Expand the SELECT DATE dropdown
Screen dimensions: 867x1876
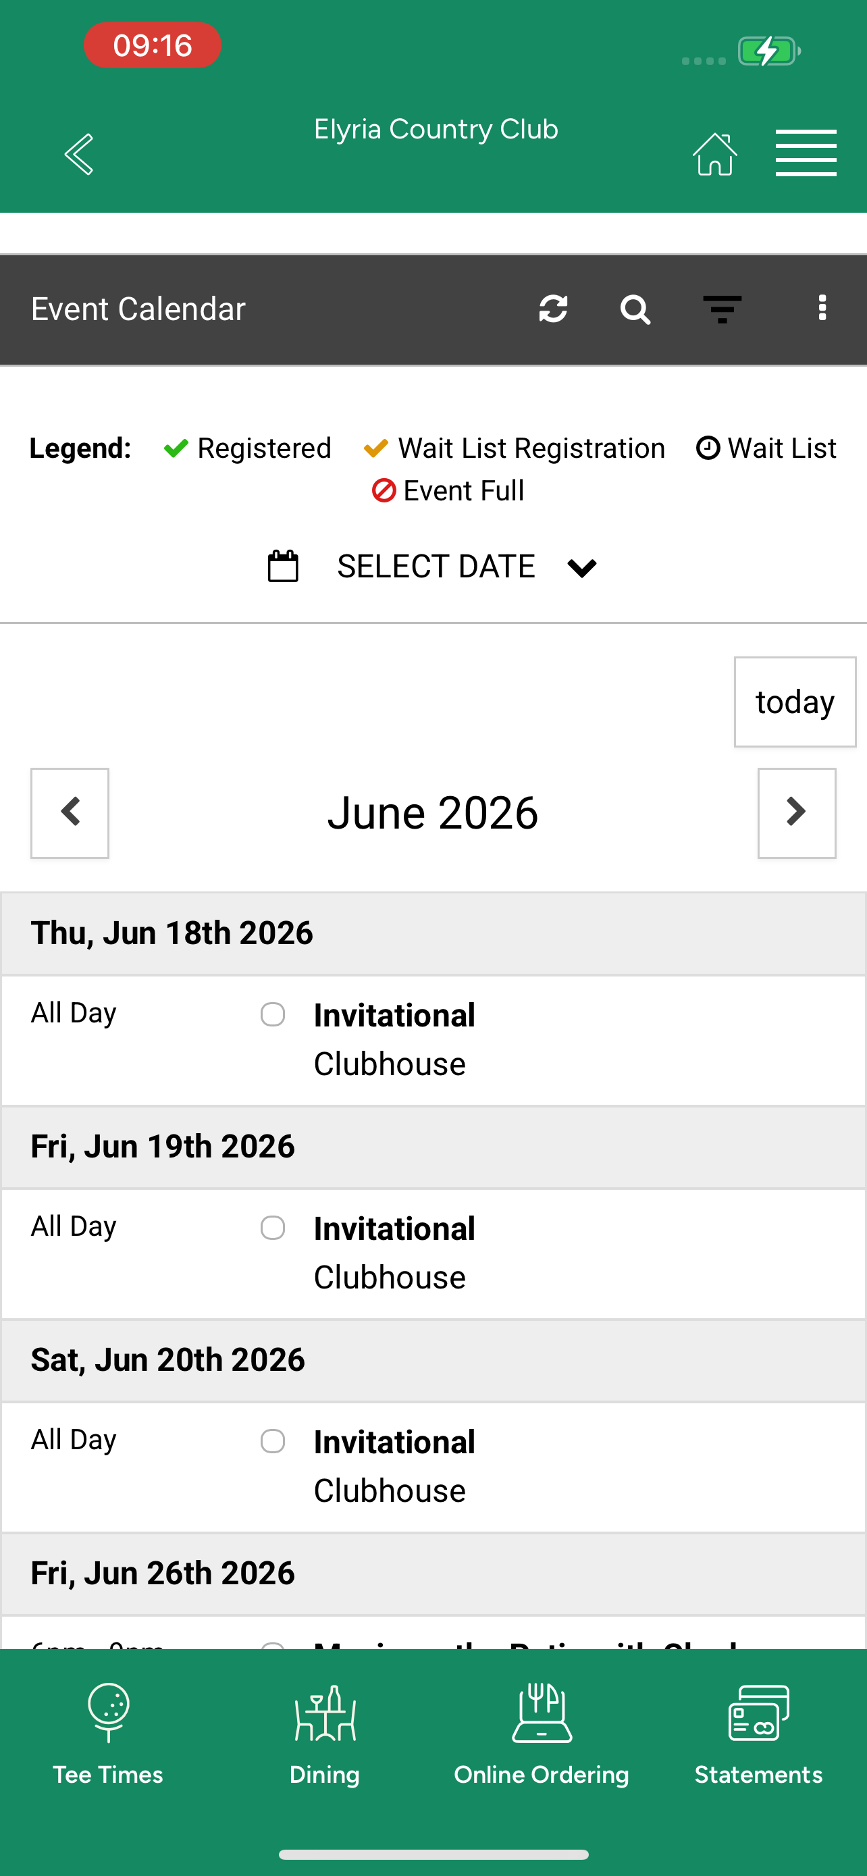(581, 567)
